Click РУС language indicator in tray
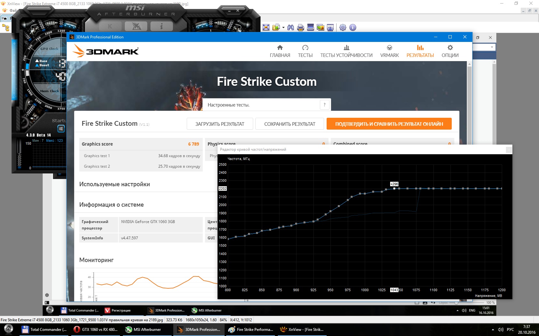The image size is (539, 336). tap(510, 329)
